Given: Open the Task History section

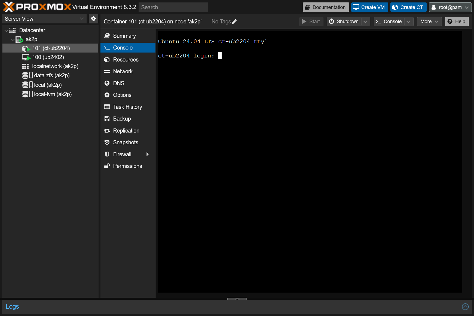Looking at the screenshot, I should pos(128,107).
